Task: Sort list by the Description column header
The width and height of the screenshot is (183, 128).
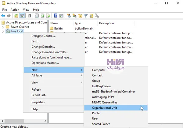Action: coord(116,23)
